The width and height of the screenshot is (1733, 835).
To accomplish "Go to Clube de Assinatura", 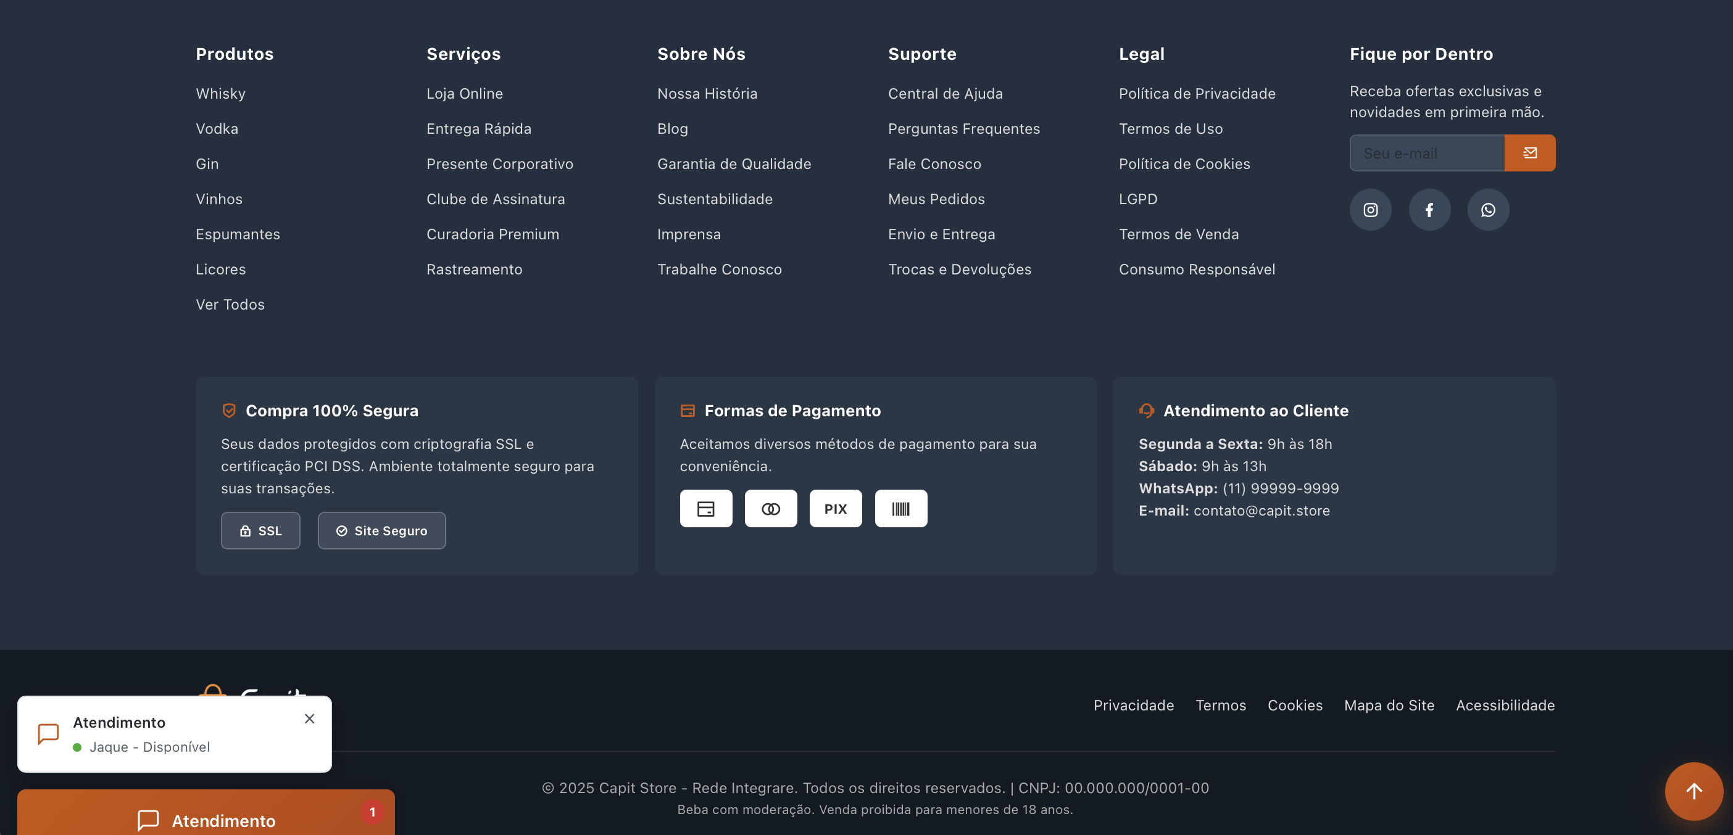I will tap(495, 199).
